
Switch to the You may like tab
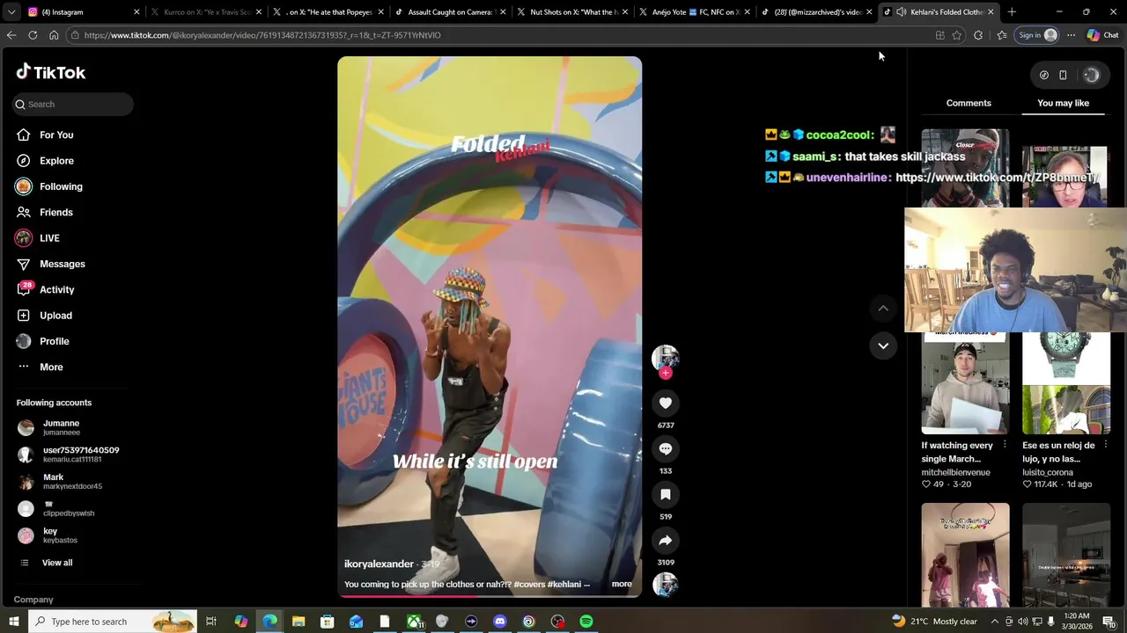click(1063, 103)
